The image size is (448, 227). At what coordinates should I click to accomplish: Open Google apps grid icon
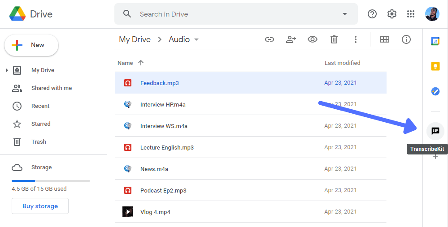(411, 14)
